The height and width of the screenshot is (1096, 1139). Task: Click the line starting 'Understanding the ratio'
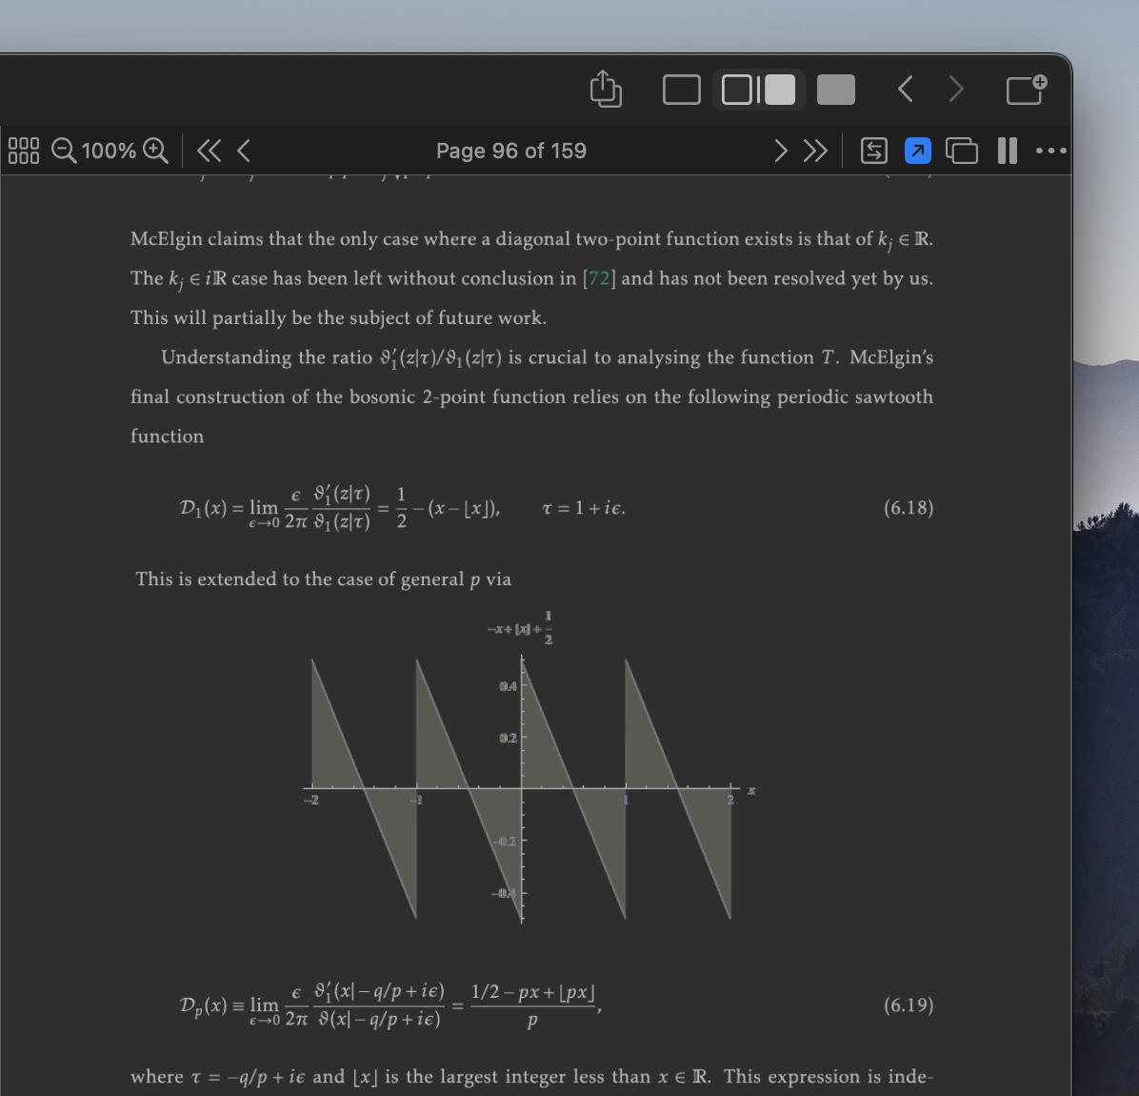tap(547, 357)
